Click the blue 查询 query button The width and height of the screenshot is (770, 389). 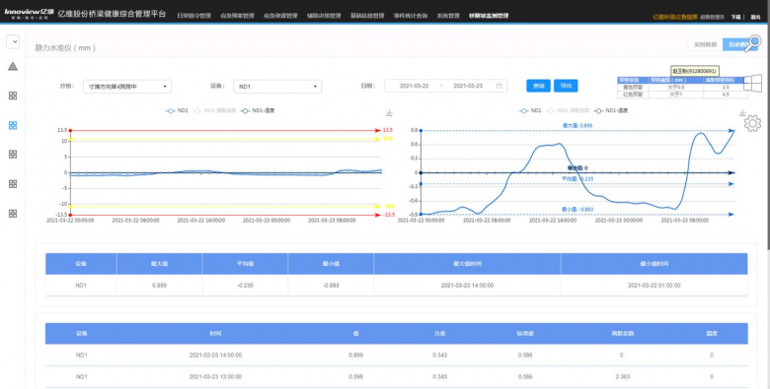point(538,86)
